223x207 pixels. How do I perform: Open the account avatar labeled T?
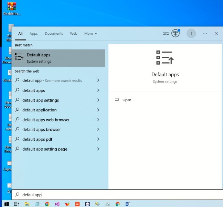[x=191, y=33]
